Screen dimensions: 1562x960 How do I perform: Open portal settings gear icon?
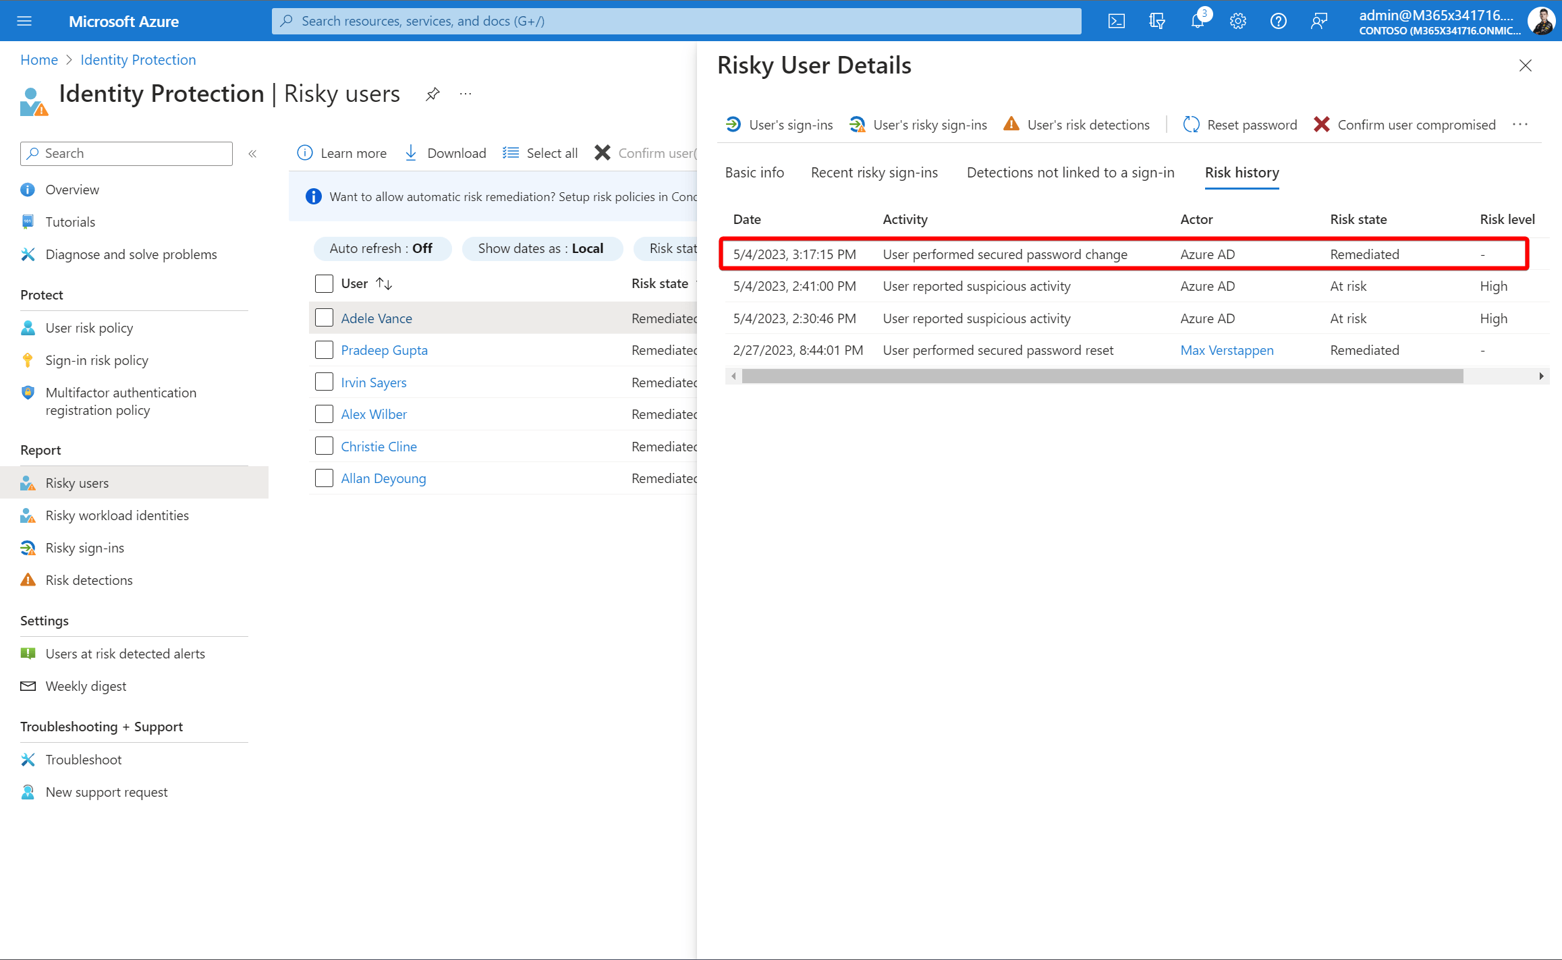click(1237, 21)
